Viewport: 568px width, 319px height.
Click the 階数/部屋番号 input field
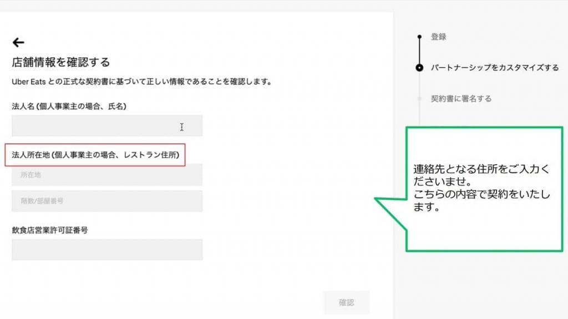[107, 201]
